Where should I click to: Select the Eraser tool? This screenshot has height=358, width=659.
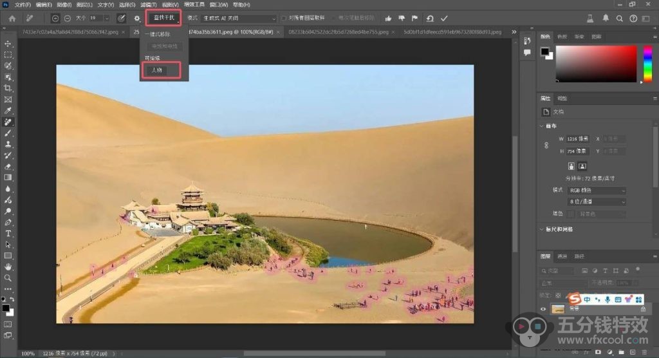[8, 167]
